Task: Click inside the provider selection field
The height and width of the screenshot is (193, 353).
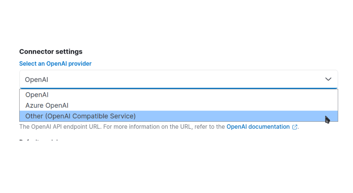Action: pos(123,79)
